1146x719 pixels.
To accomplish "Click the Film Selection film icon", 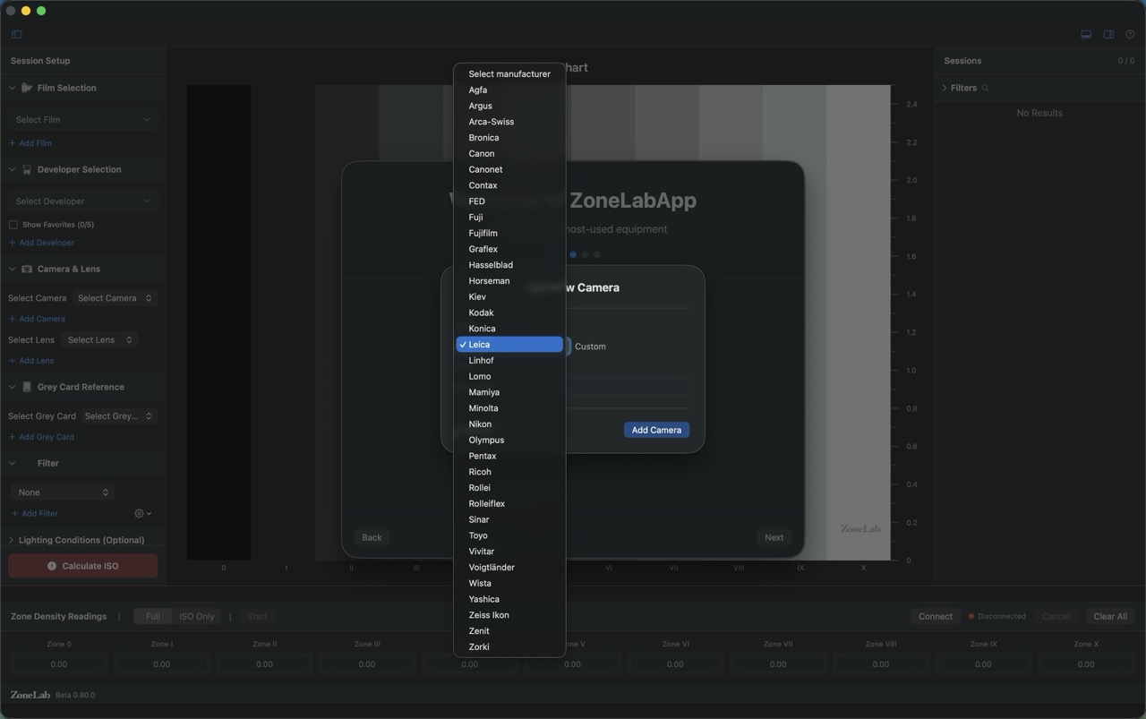I will (27, 88).
